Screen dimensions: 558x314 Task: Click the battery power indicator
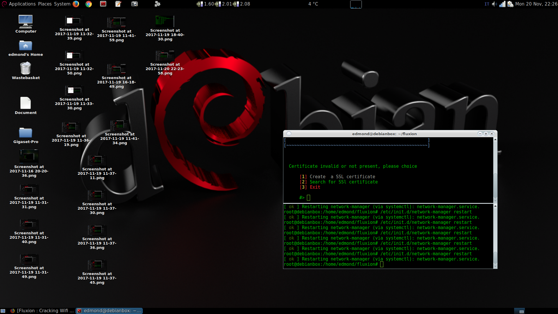(510, 4)
